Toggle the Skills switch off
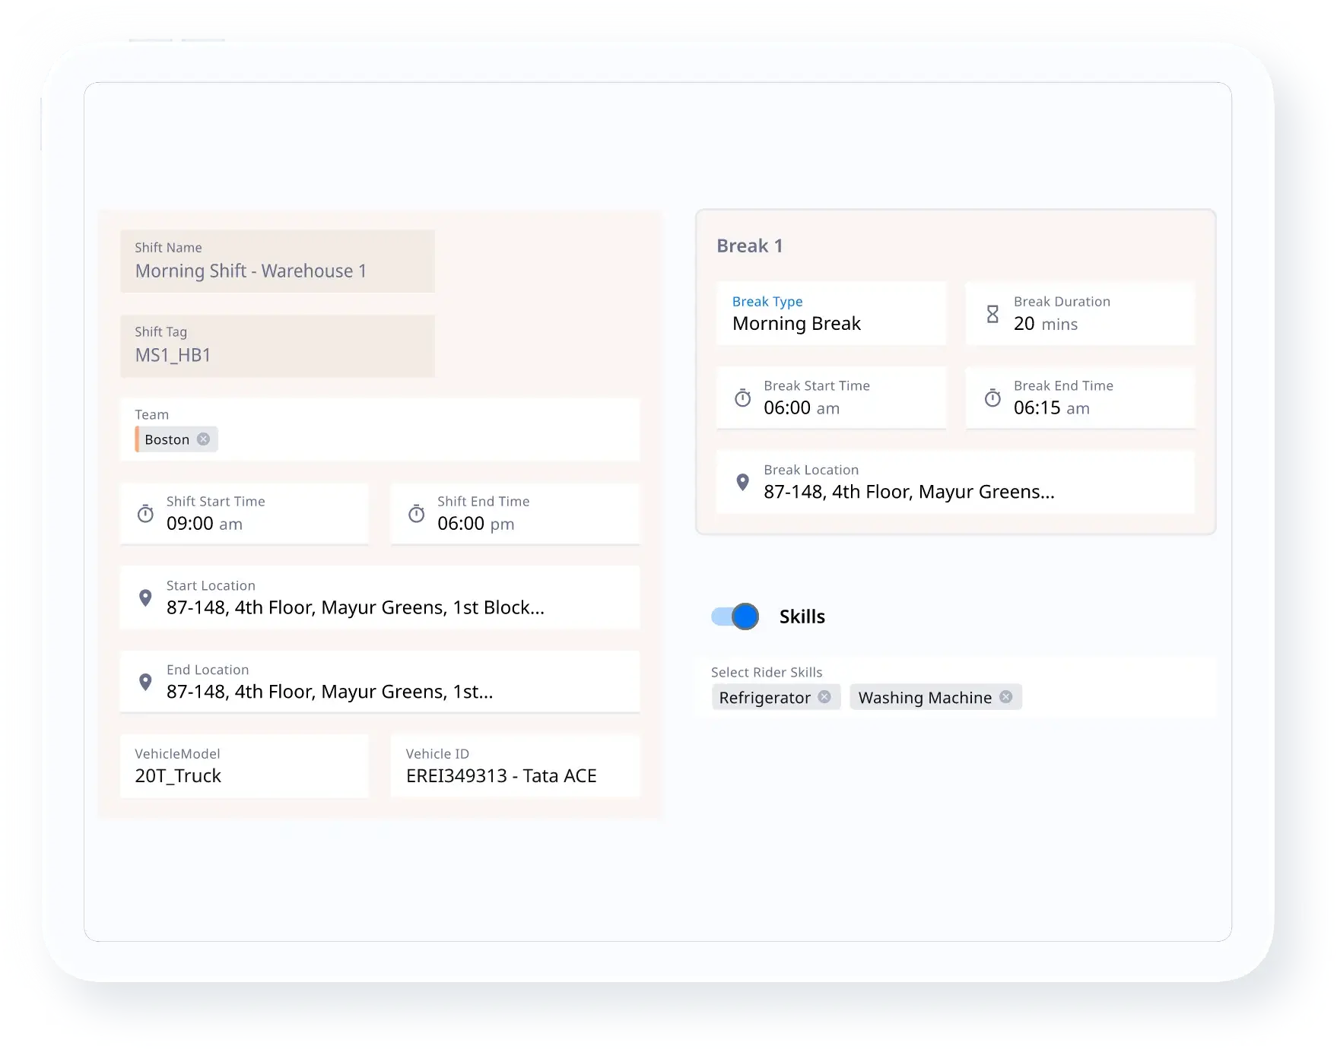The image size is (1337, 1049). (x=735, y=616)
